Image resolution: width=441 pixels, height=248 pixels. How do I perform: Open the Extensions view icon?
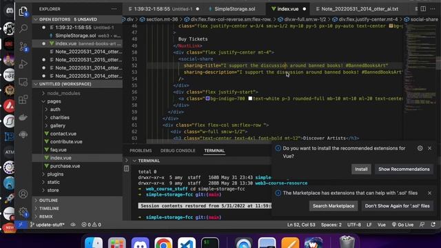pyautogui.click(x=23, y=99)
